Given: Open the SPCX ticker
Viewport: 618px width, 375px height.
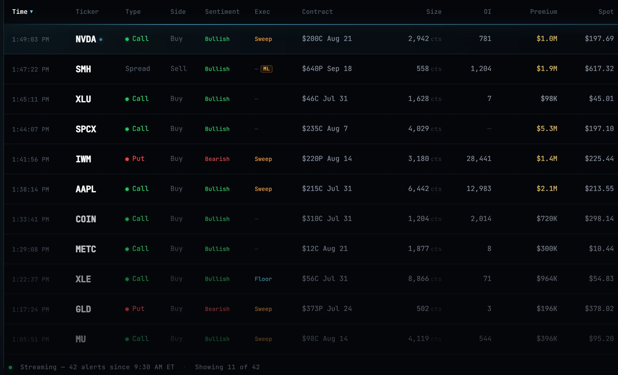Looking at the screenshot, I should [x=86, y=129].
